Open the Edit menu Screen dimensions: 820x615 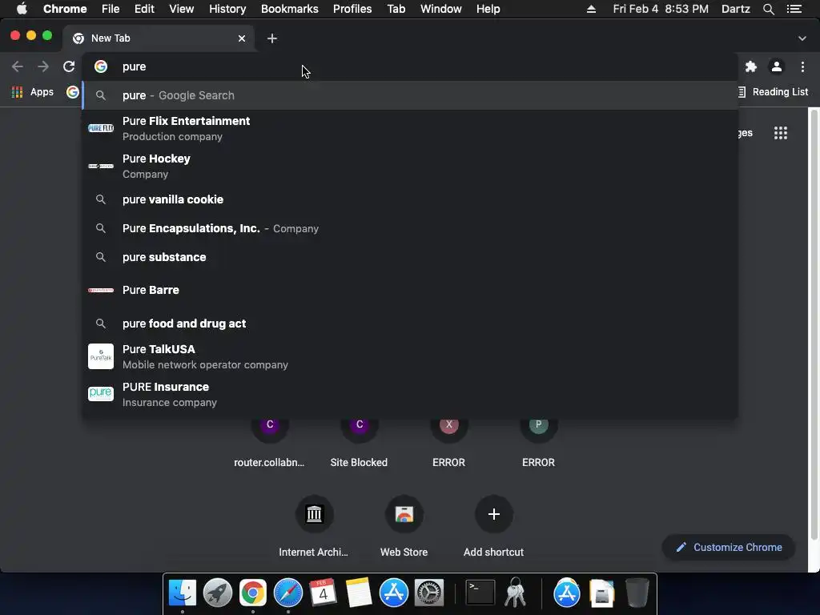144,9
